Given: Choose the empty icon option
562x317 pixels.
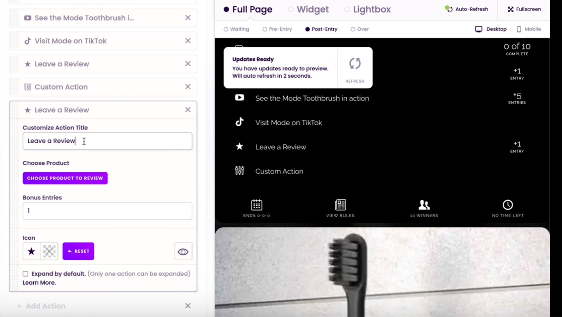Looking at the screenshot, I should click(x=49, y=251).
